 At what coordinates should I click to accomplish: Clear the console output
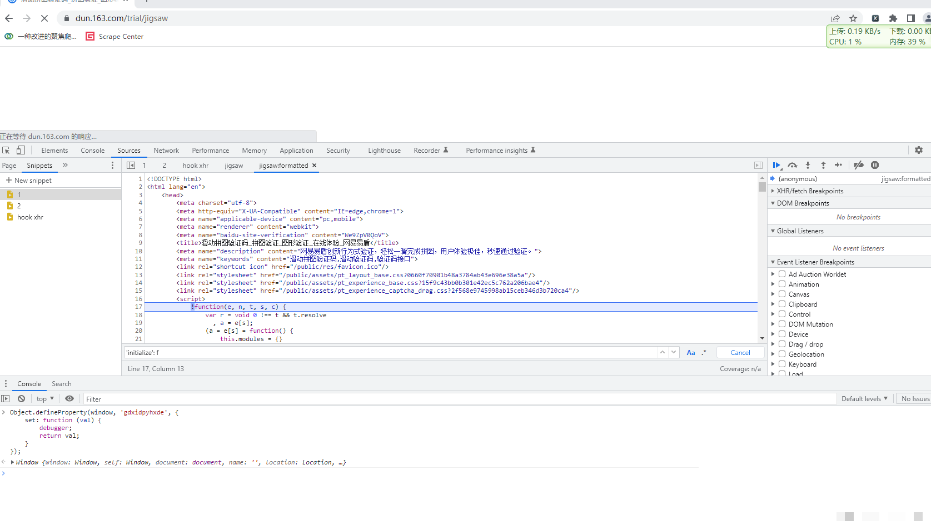click(x=21, y=399)
